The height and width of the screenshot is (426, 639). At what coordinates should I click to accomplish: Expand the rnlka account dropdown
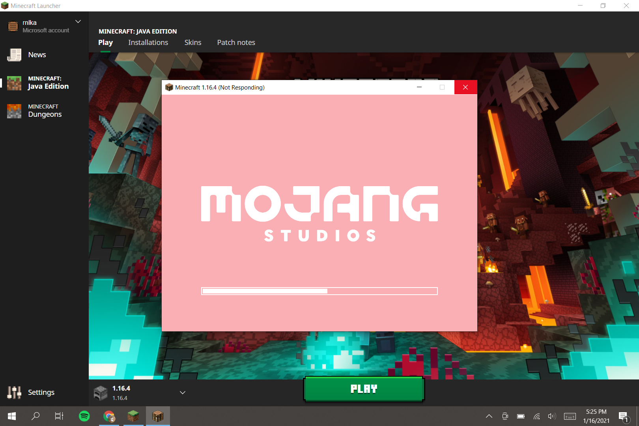(78, 21)
